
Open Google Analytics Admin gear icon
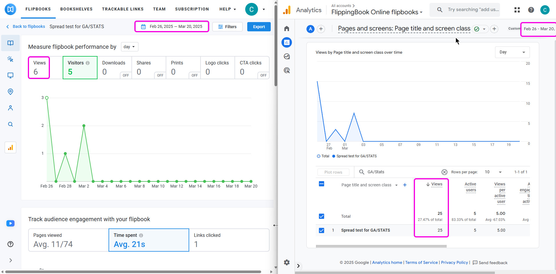click(287, 262)
